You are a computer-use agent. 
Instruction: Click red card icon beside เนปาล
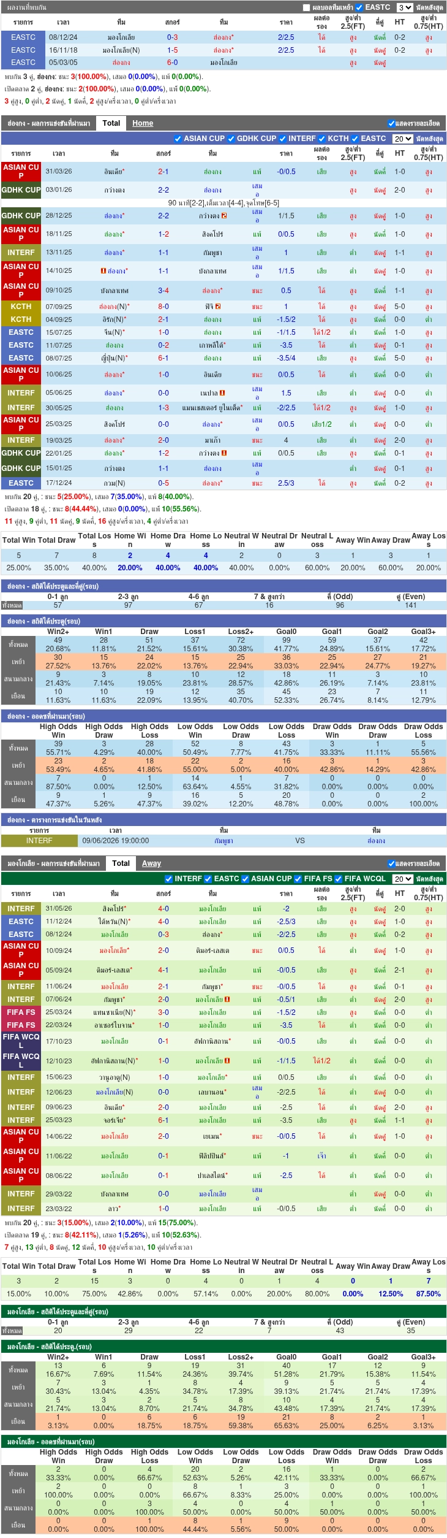click(222, 393)
